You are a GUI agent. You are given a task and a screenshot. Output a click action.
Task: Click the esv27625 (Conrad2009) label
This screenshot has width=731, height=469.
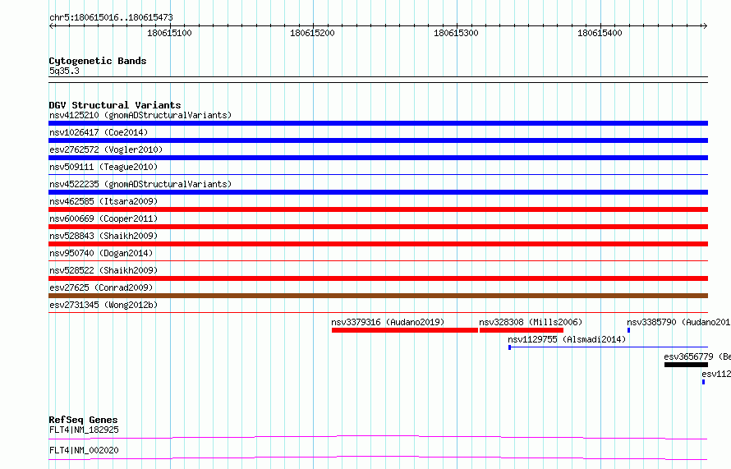pyautogui.click(x=101, y=287)
